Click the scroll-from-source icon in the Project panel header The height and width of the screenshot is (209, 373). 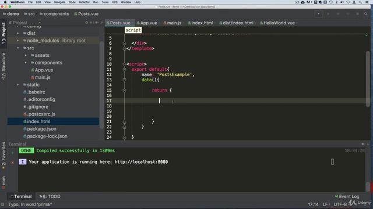coord(87,23)
